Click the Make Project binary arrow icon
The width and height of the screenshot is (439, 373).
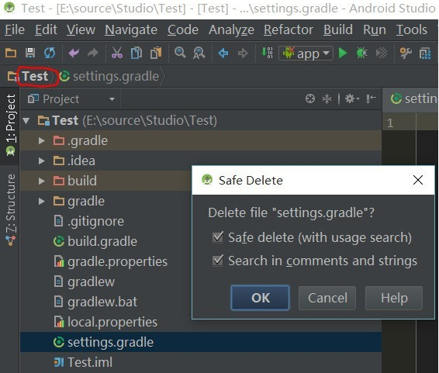[x=267, y=53]
